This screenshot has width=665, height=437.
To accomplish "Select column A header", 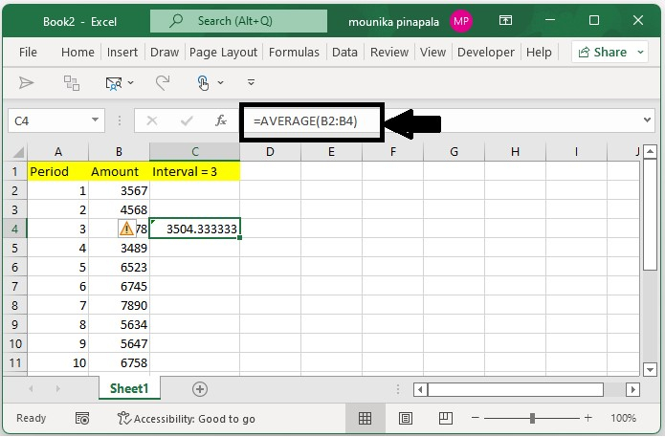I will point(58,152).
